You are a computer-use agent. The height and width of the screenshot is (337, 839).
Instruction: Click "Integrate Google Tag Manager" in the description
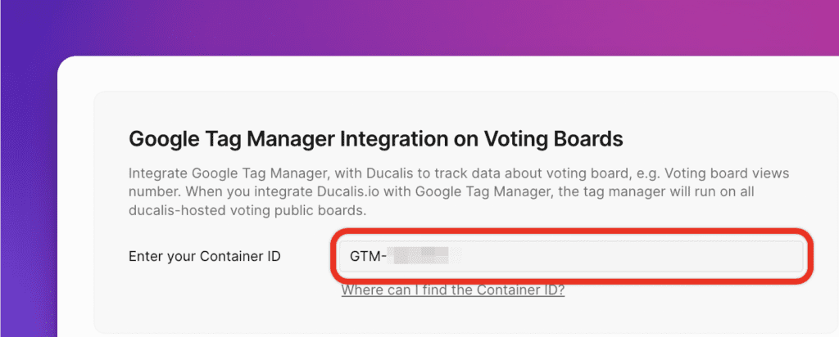(x=220, y=175)
